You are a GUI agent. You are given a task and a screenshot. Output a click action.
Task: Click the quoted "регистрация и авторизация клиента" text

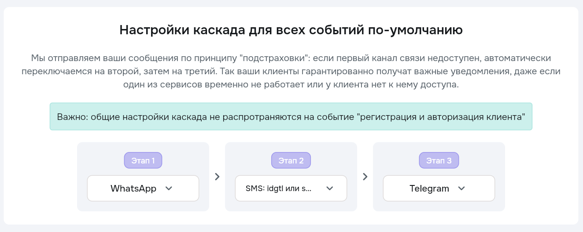[x=440, y=117]
